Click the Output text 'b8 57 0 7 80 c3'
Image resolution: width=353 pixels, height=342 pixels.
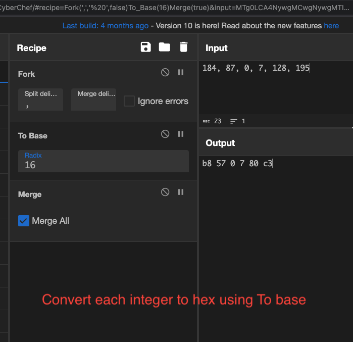tap(237, 164)
